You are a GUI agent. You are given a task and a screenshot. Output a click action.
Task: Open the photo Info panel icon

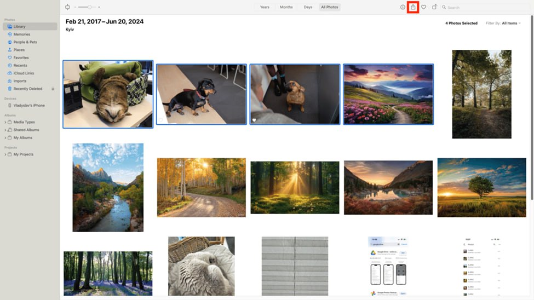pyautogui.click(x=403, y=7)
